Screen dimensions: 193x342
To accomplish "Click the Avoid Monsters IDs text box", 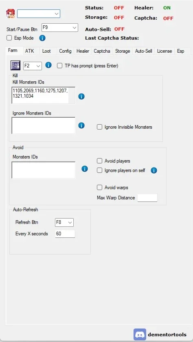I will (44, 170).
